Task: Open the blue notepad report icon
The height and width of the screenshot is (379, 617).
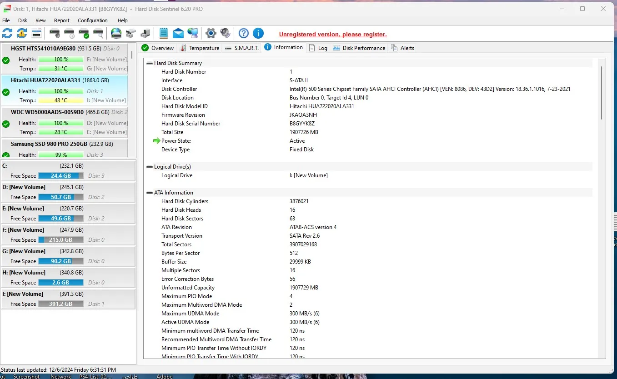Action: click(164, 33)
